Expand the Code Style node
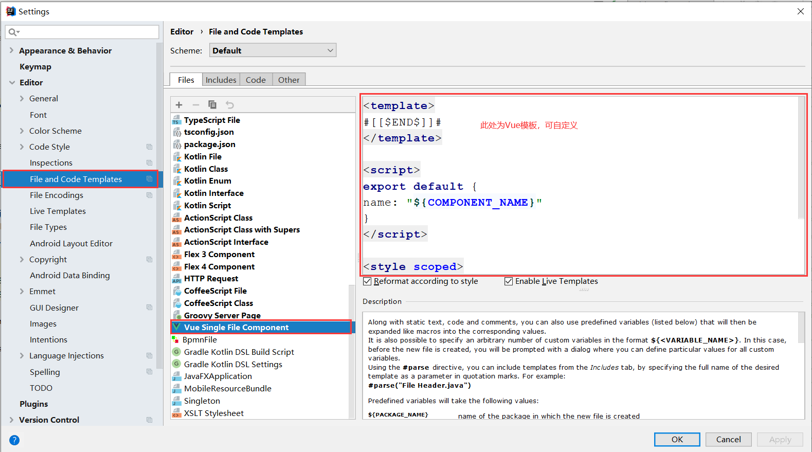This screenshot has width=812, height=452. pos(22,147)
